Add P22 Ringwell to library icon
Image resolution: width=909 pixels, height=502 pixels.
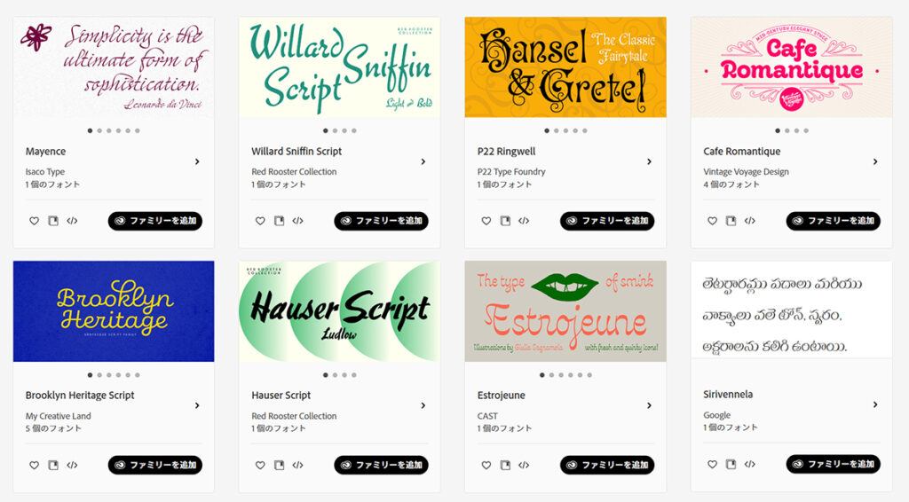505,221
